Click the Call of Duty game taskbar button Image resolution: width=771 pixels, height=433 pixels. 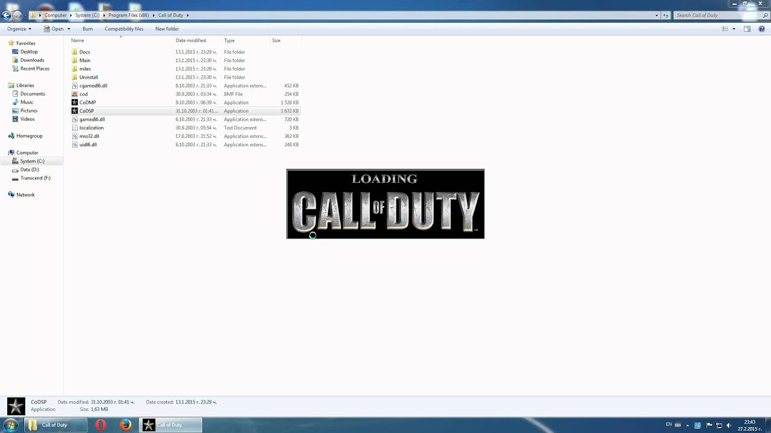pos(171,425)
